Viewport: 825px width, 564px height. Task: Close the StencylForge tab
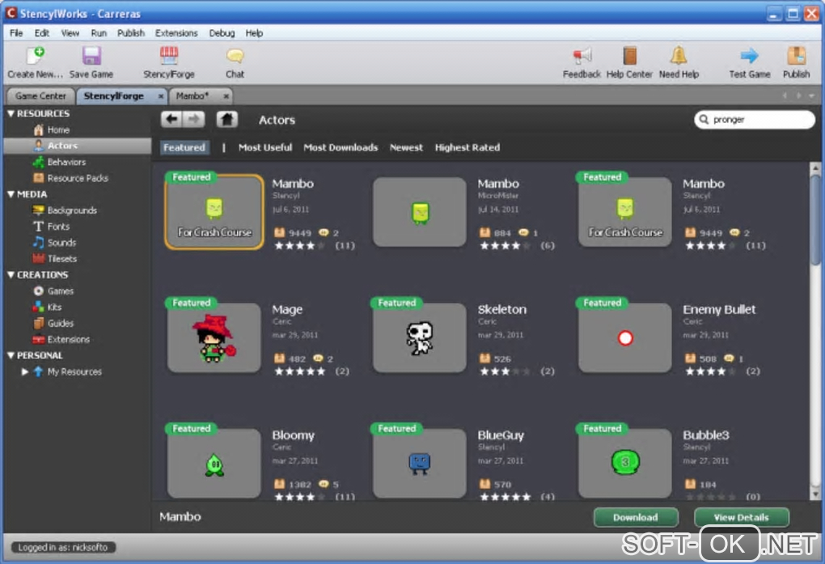coord(160,96)
